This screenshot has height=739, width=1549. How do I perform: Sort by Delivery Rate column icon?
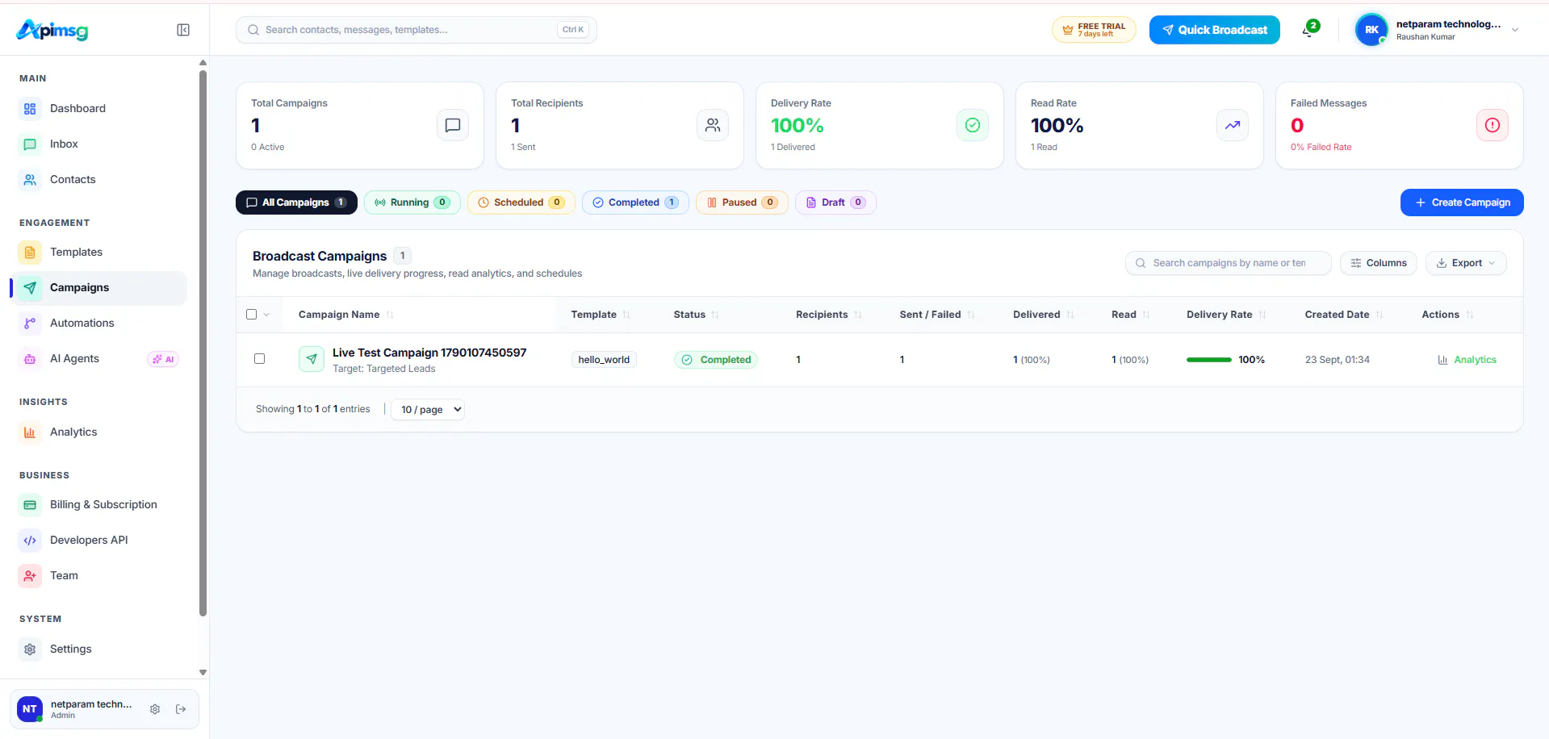point(1262,315)
